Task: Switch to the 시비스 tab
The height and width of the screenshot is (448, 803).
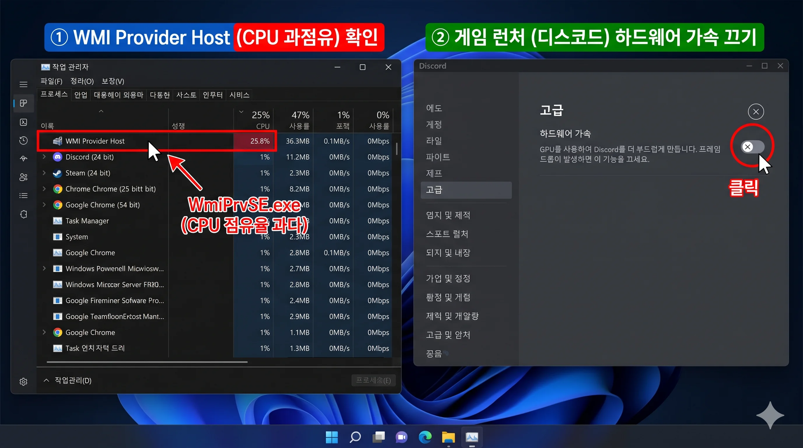Action: (x=239, y=95)
